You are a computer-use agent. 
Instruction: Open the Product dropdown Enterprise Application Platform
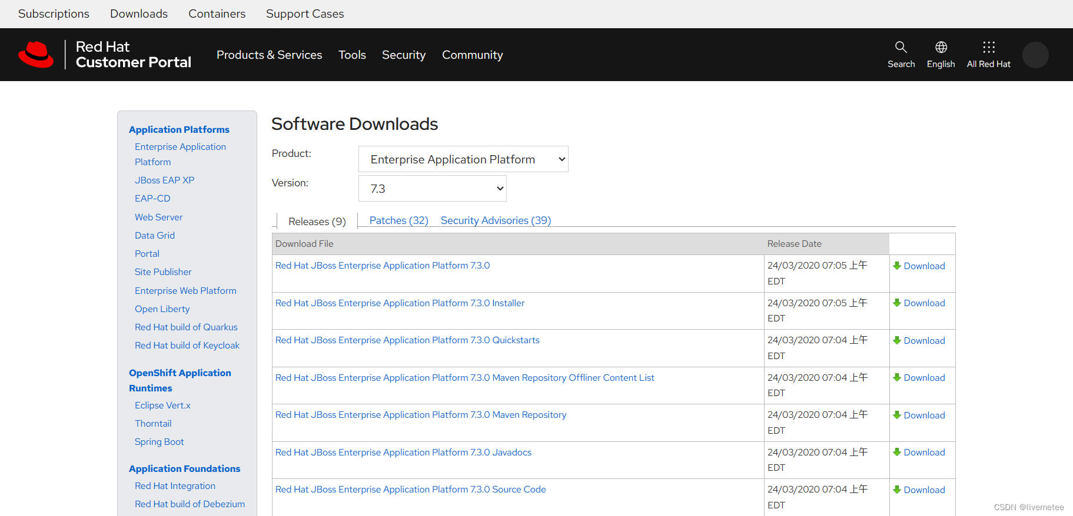click(x=463, y=159)
